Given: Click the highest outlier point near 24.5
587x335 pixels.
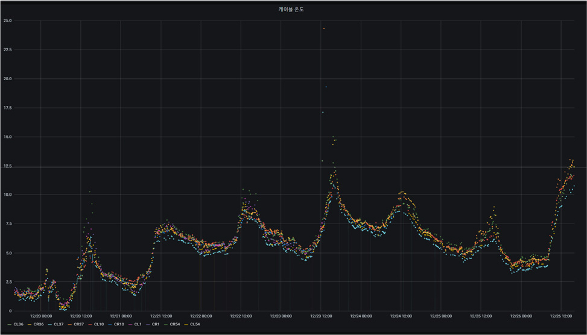Looking at the screenshot, I should point(324,28).
